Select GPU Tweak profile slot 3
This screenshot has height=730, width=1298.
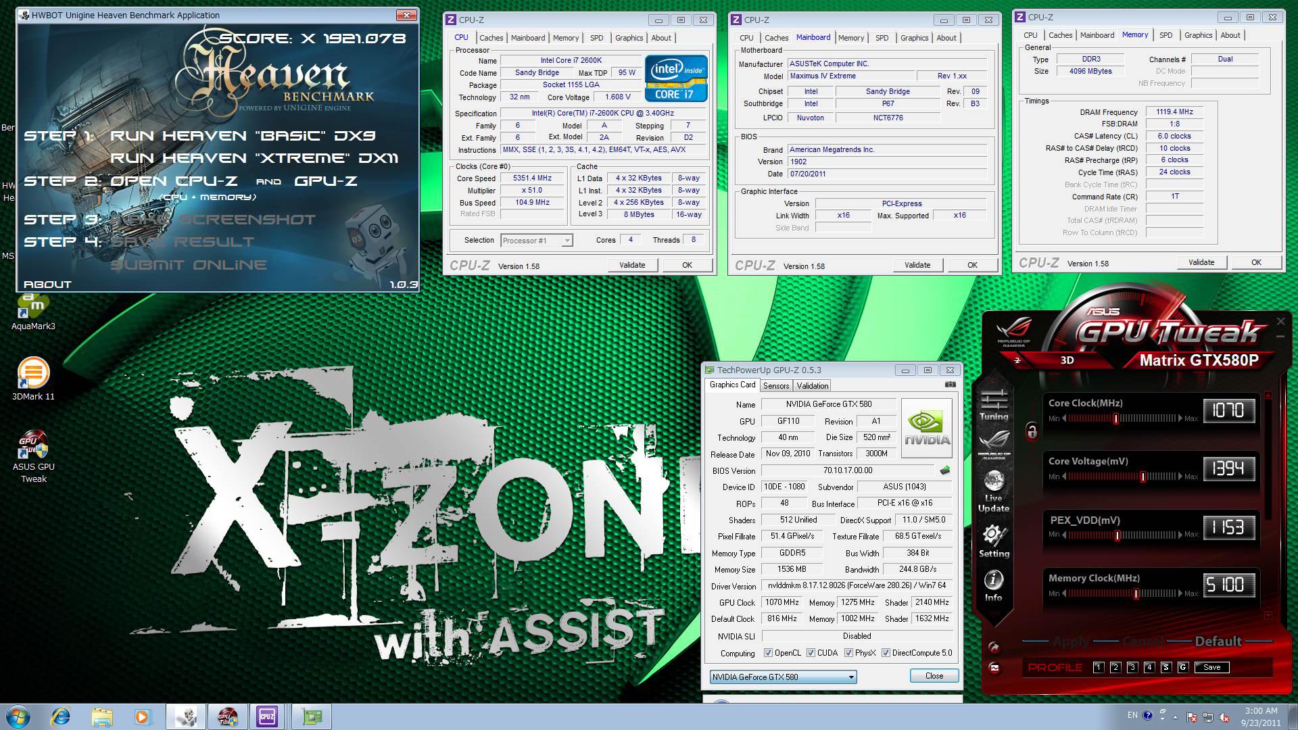point(1132,667)
